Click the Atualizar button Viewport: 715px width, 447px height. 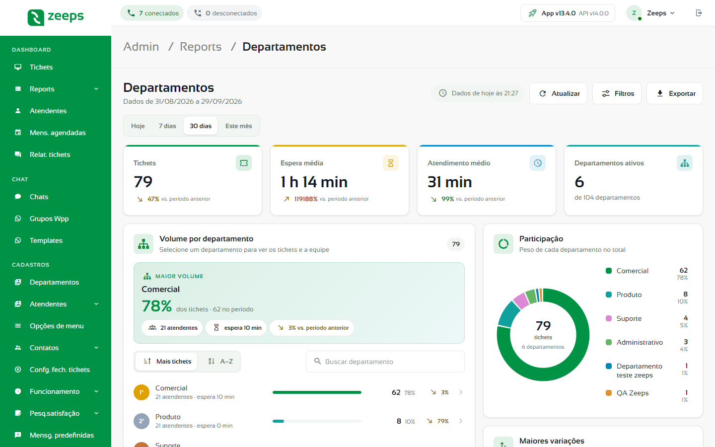pyautogui.click(x=559, y=93)
